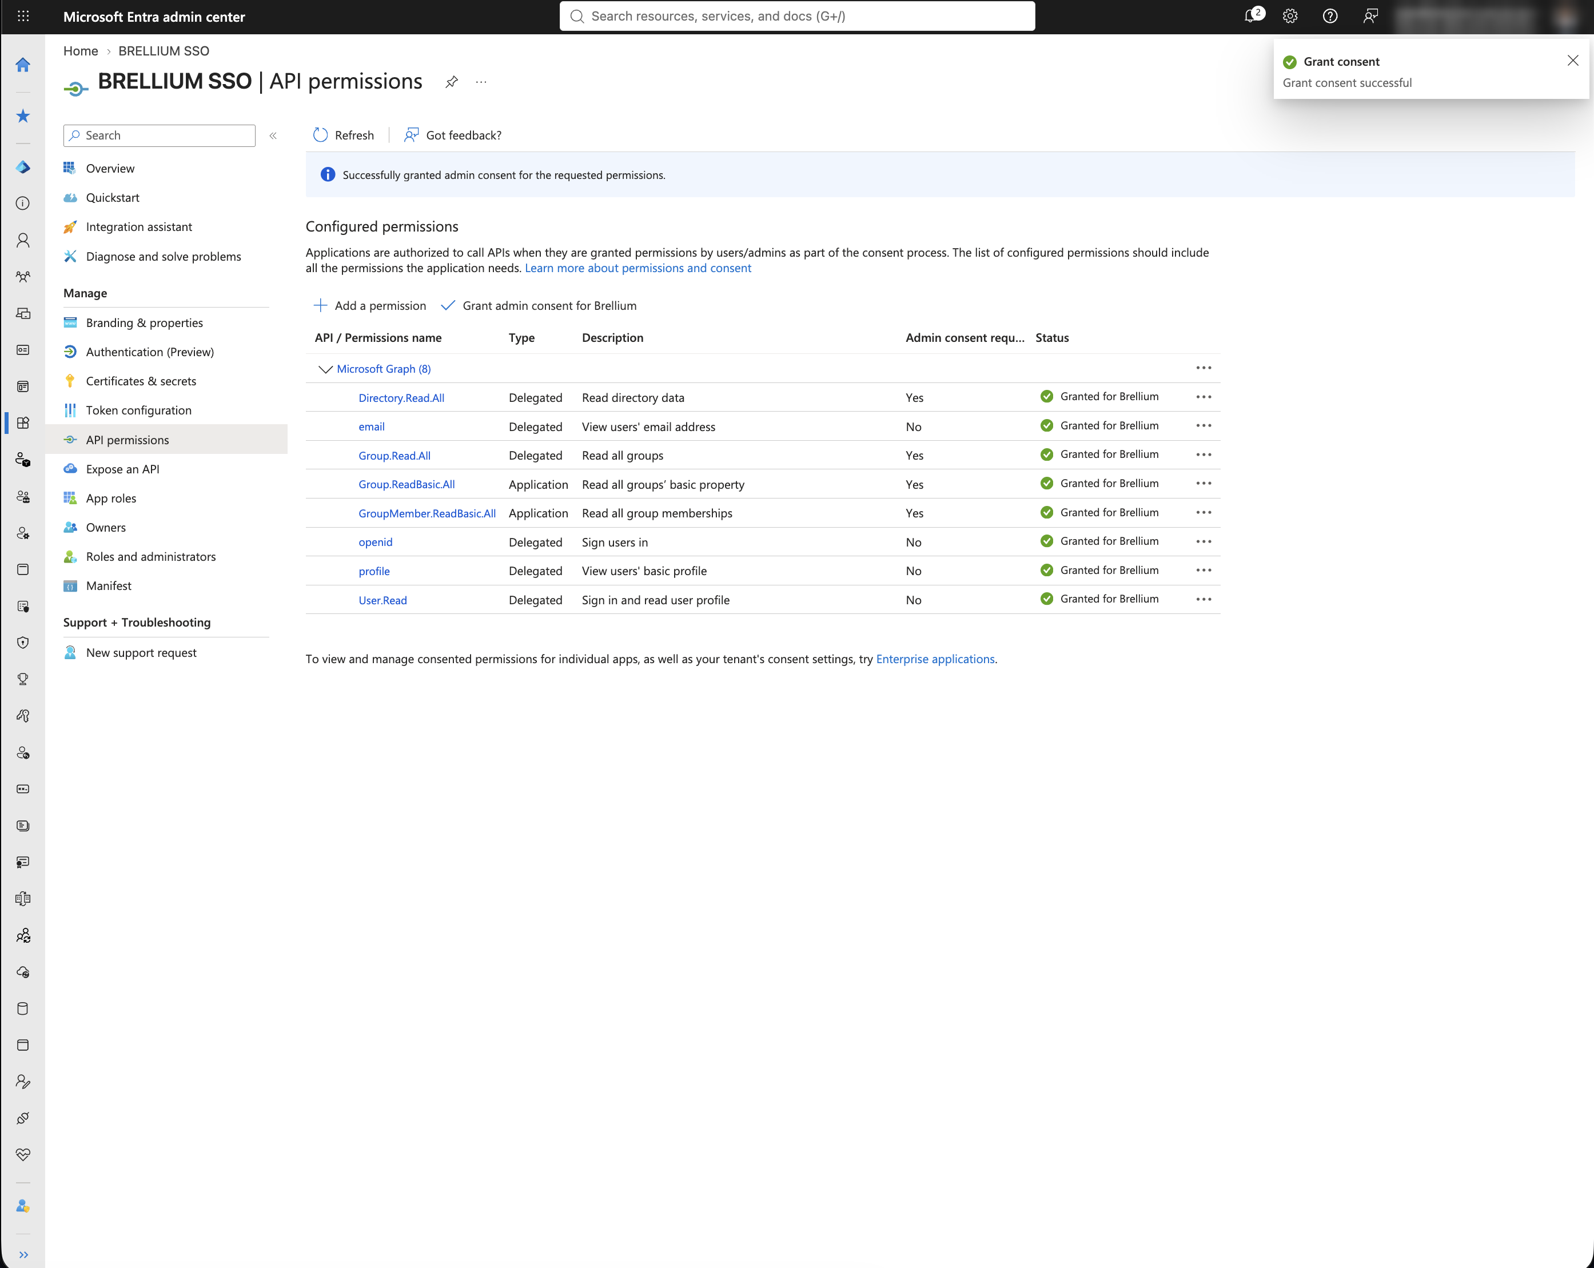
Task: Open options menu for Microsoft Graph group row
Action: [1204, 368]
